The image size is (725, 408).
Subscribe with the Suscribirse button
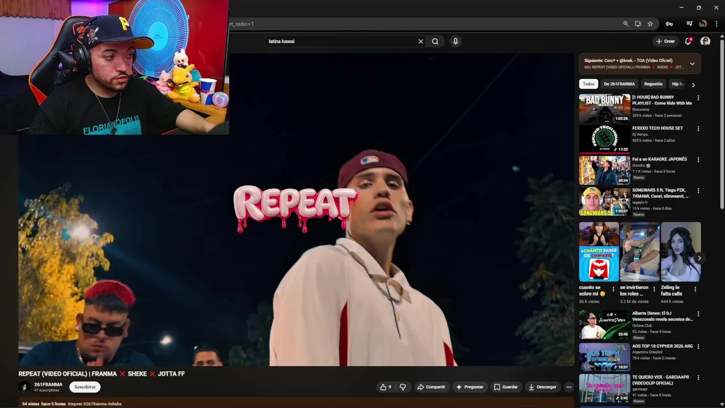tap(85, 387)
